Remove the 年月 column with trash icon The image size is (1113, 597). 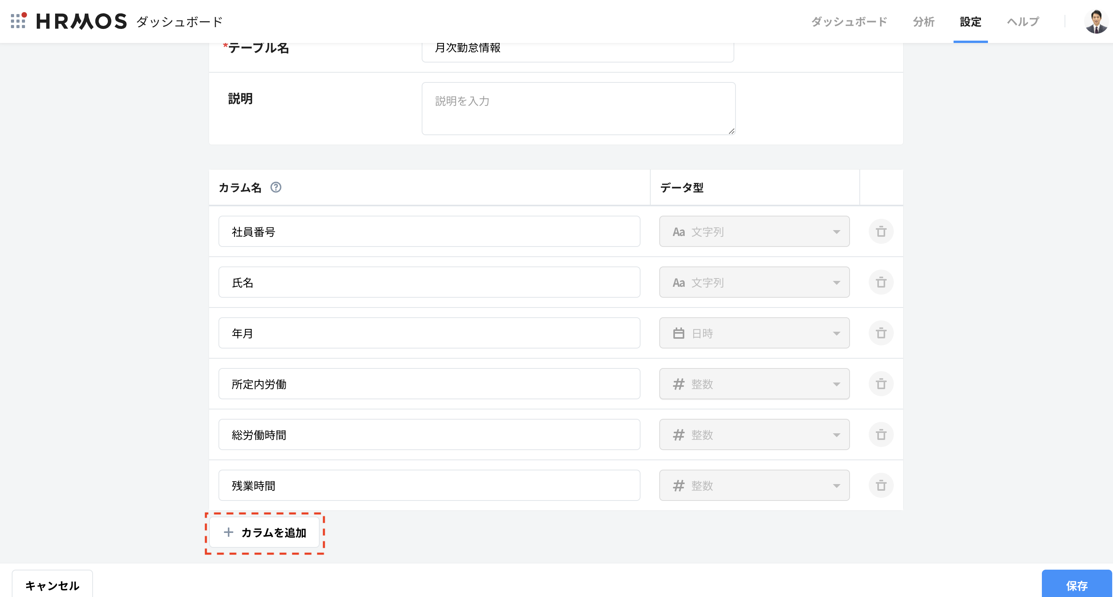click(x=880, y=333)
